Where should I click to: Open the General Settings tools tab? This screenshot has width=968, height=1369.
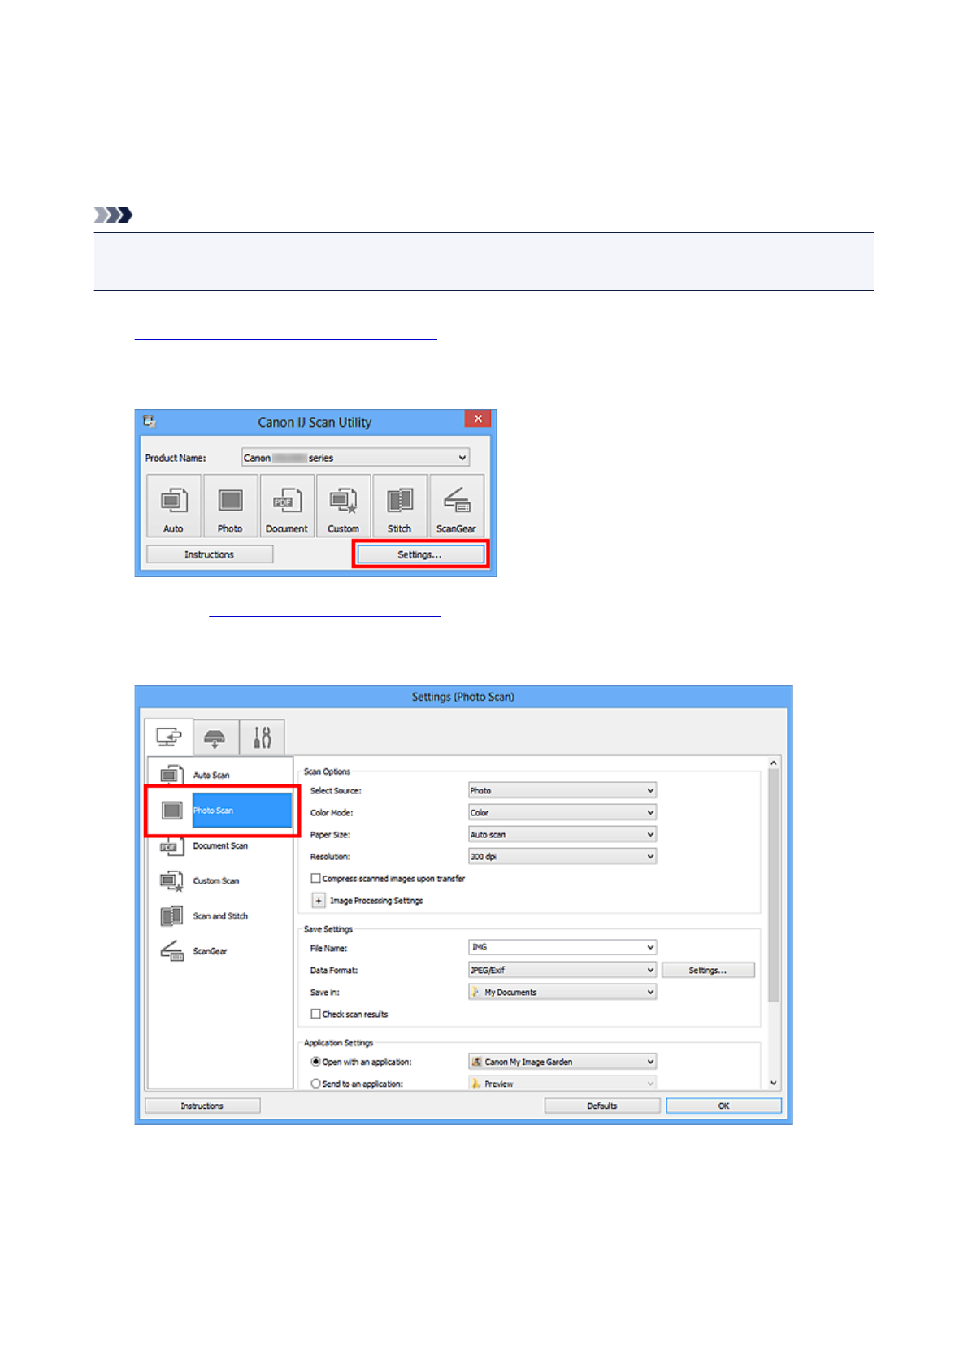click(262, 737)
